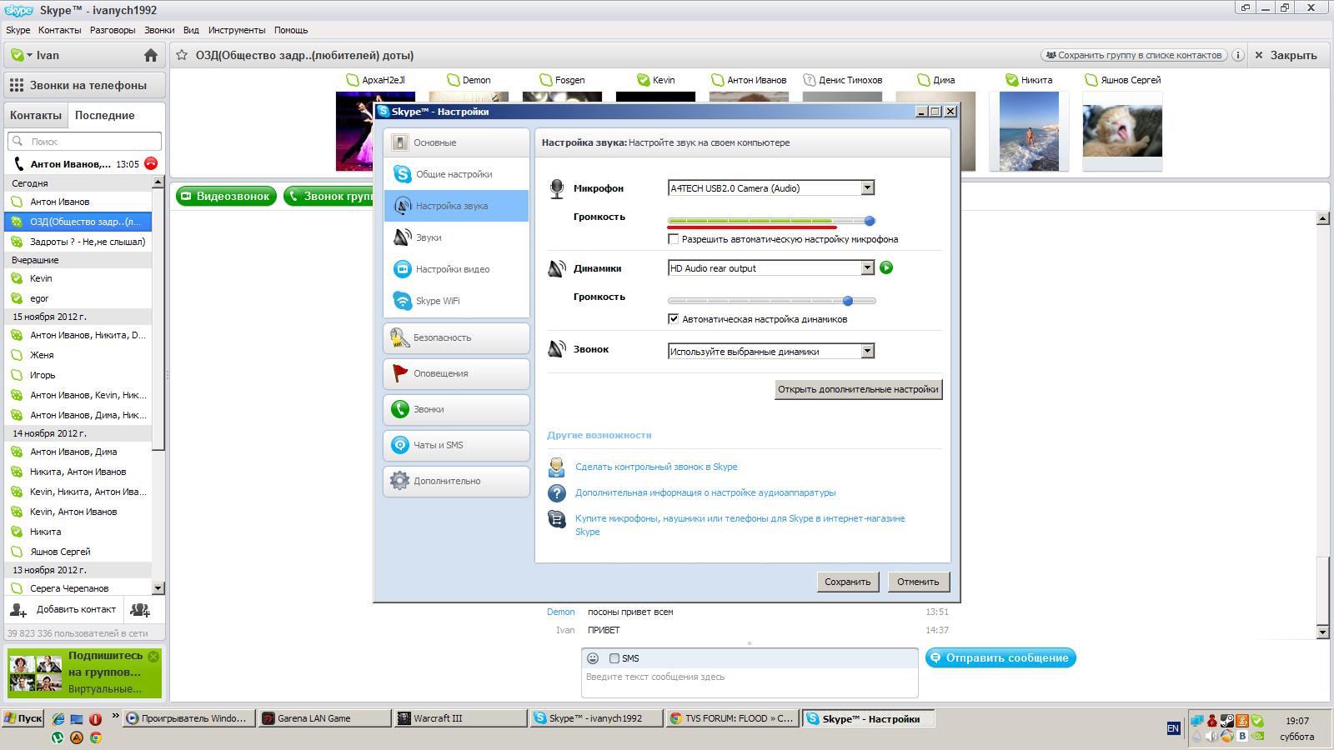Click the Закрыть conversation button

(x=1286, y=55)
